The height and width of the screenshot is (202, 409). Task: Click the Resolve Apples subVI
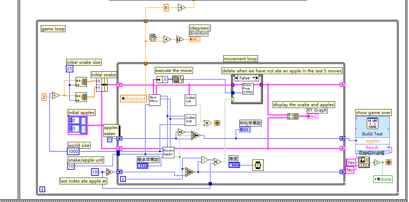[x=168, y=153]
